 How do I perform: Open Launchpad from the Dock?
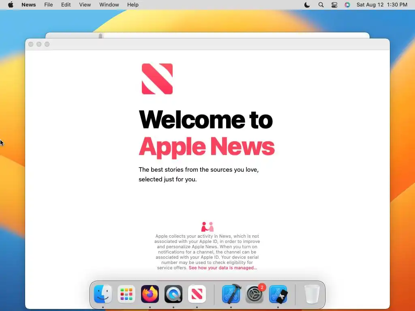126,294
